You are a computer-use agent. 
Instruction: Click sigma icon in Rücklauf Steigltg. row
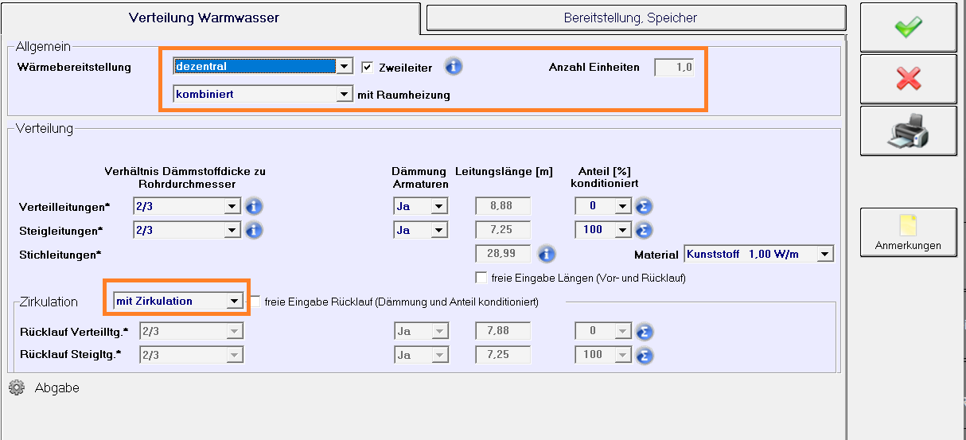point(645,355)
